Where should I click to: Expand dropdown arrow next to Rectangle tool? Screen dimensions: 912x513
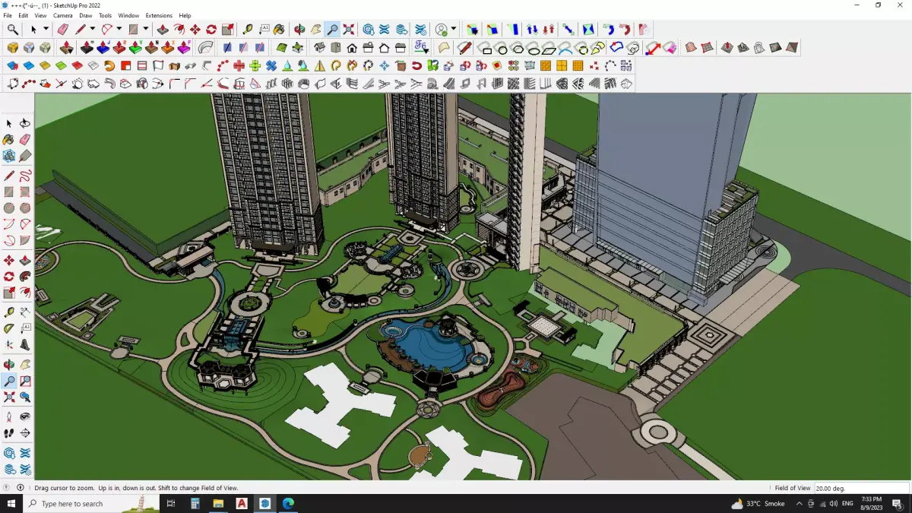point(145,29)
